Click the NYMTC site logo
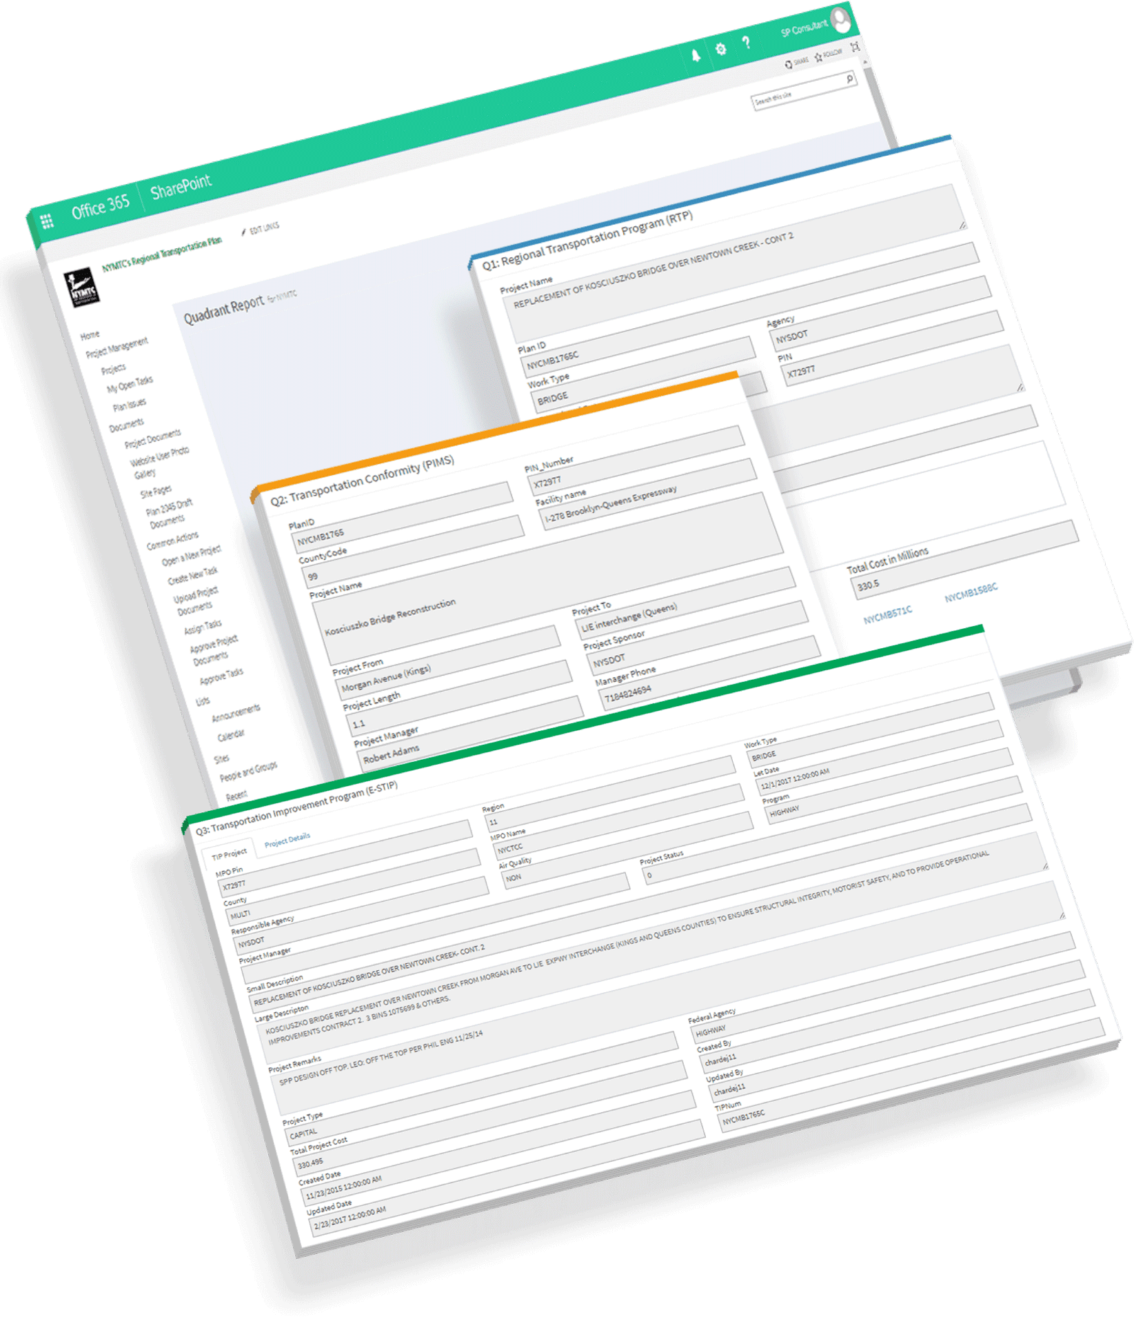This screenshot has width=1134, height=1319. pyautogui.click(x=81, y=288)
